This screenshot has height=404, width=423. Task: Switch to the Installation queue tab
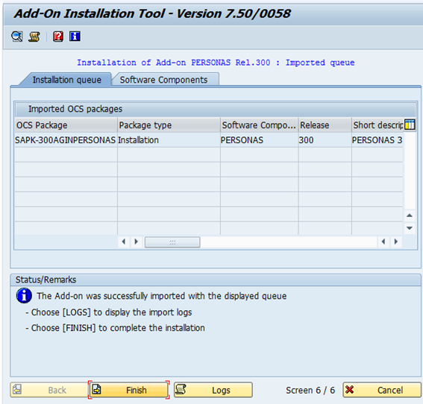(x=66, y=80)
